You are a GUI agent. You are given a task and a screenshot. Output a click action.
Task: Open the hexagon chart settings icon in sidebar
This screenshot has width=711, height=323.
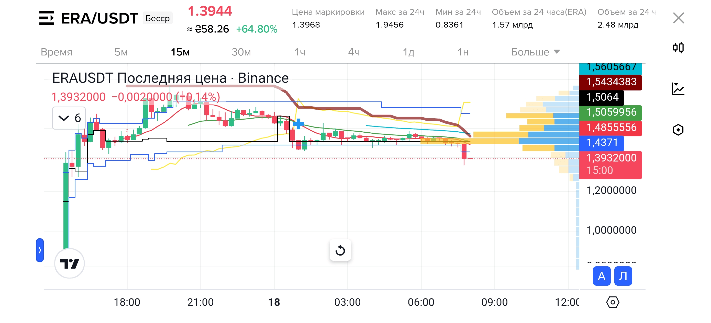point(678,130)
